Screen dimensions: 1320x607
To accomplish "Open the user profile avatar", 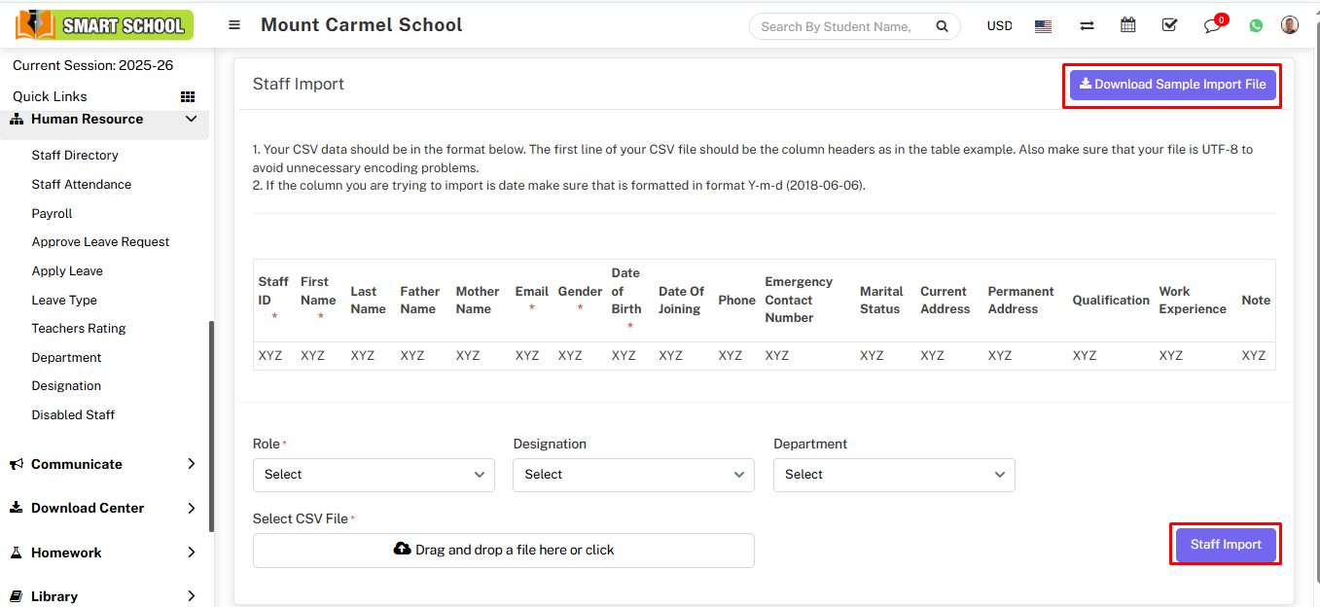I will 1290,25.
